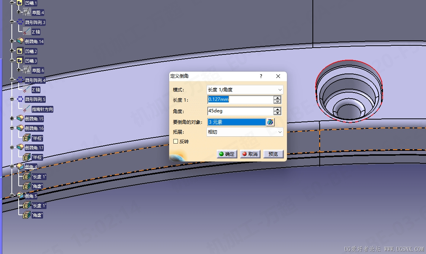This screenshot has width=426, height=254.
Task: Expand the 草图.6 tree node
Action: click(18, 70)
